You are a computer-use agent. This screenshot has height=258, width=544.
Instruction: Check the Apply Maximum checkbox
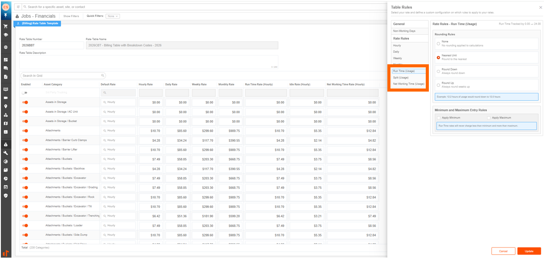489,118
